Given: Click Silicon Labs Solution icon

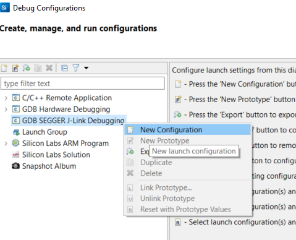Looking at the screenshot, I should [16, 155].
